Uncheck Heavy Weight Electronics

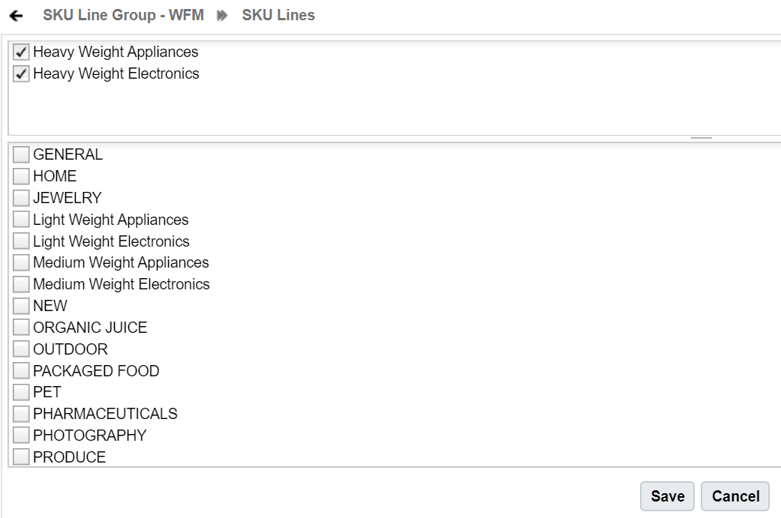pos(21,73)
